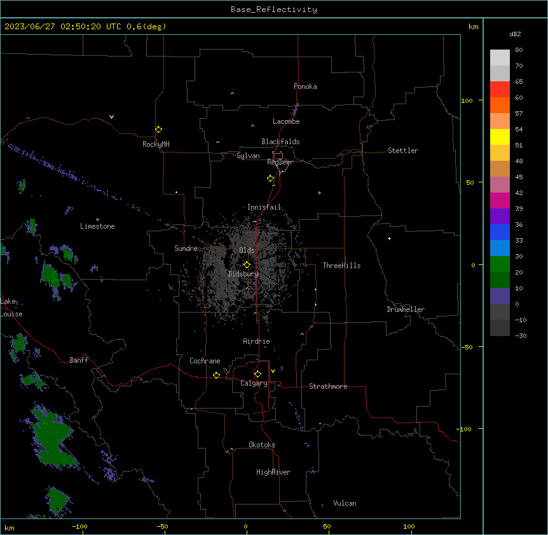Select the yellow diamond marker between Olds and Didsbury
548x535 pixels.
click(x=247, y=265)
